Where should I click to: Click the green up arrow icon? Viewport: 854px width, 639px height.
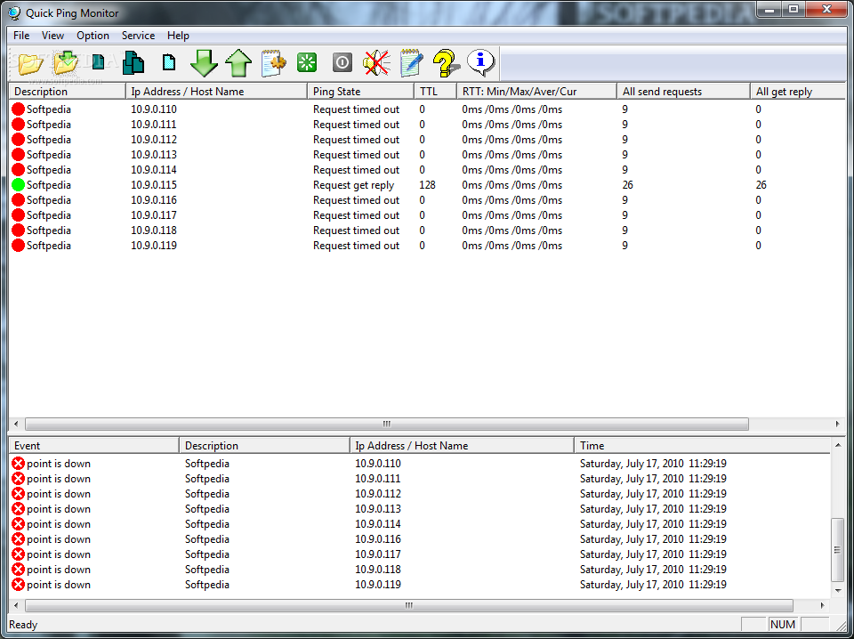tap(238, 62)
